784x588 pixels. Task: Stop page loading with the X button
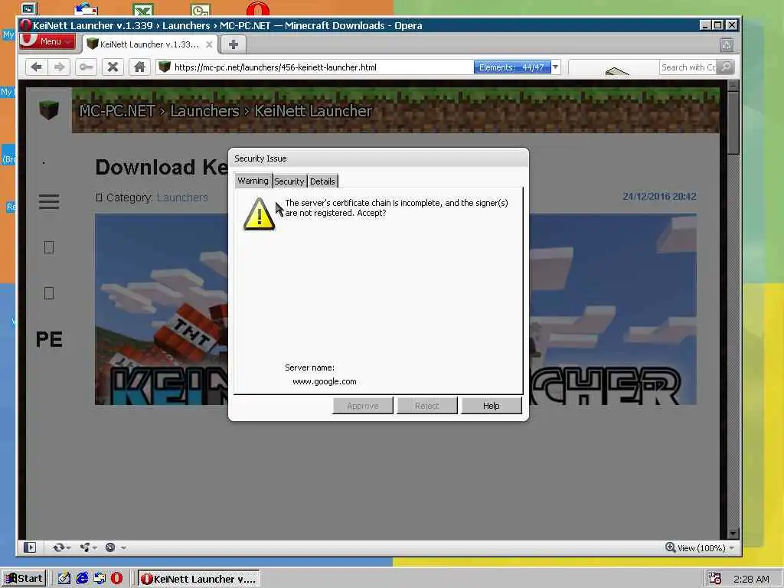point(113,67)
